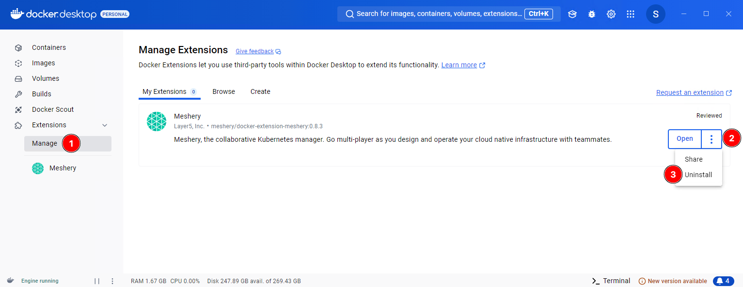Open Docker Desktop settings gear
Image resolution: width=743 pixels, height=287 pixels.
pos(611,14)
